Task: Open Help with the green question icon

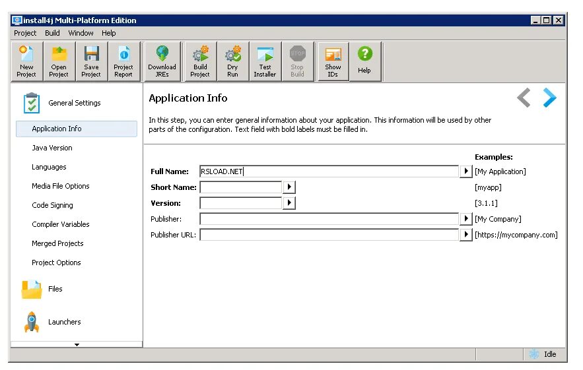Action: pyautogui.click(x=364, y=62)
